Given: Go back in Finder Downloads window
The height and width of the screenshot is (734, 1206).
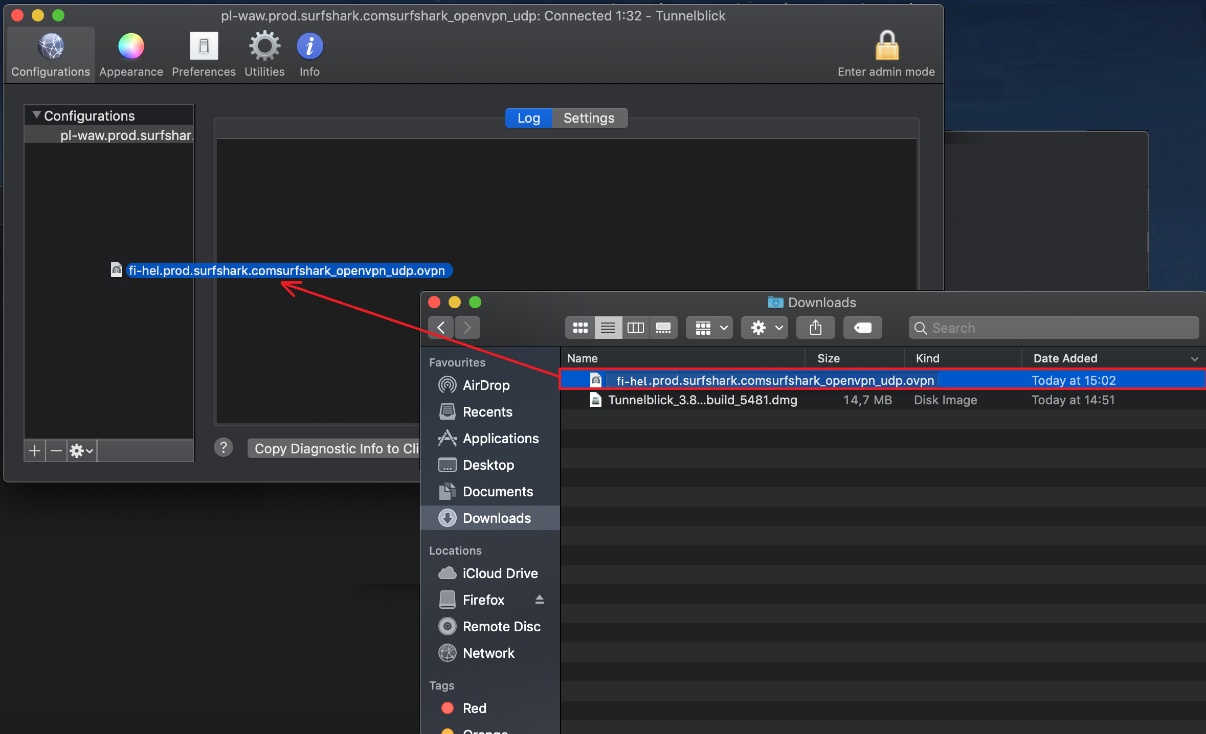Looking at the screenshot, I should click(x=441, y=328).
